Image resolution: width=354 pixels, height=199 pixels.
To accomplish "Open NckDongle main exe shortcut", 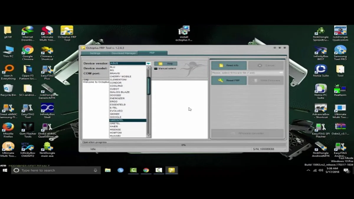I will point(47,150).
